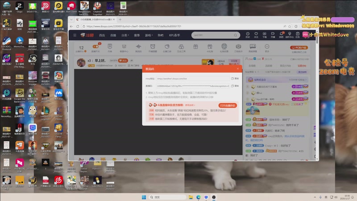The width and height of the screenshot is (357, 201).
Task: Expand the 分类 category dropdown
Action: [x=125, y=35]
